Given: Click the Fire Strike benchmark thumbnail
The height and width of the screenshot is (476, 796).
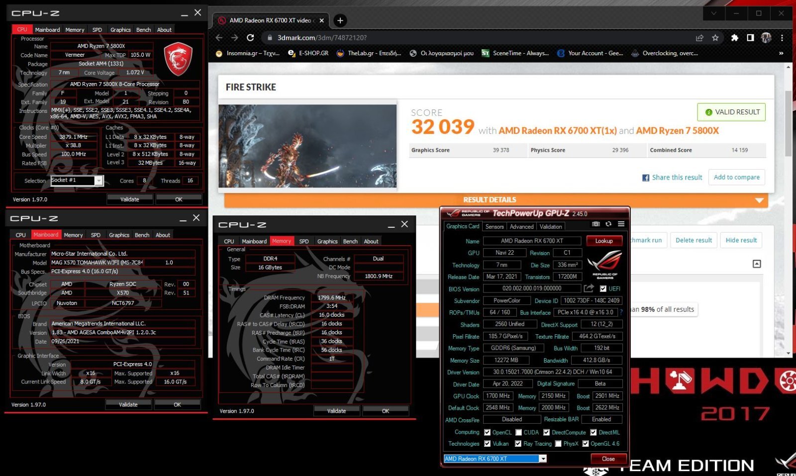Looking at the screenshot, I should pos(307,146).
